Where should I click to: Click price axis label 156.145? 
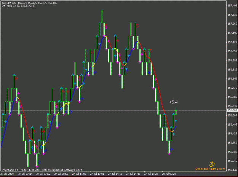232,170
